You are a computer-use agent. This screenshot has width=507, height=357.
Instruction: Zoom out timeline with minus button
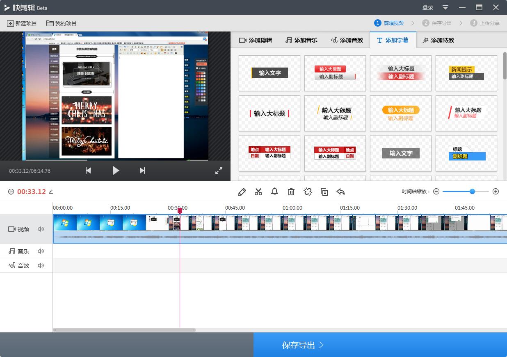pyautogui.click(x=436, y=192)
